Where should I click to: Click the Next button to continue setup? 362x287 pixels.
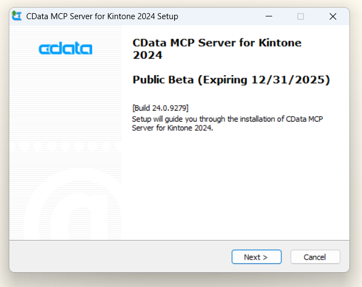click(256, 257)
